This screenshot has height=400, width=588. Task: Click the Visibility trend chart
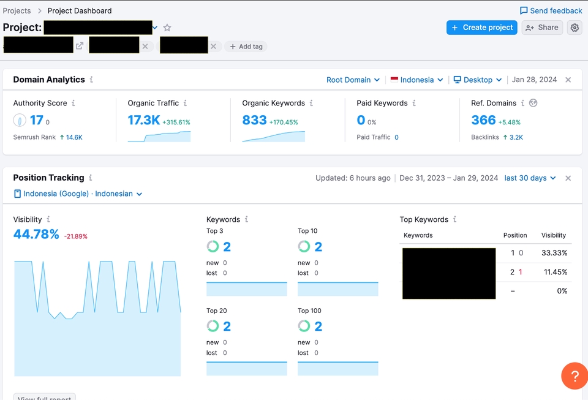[97, 319]
